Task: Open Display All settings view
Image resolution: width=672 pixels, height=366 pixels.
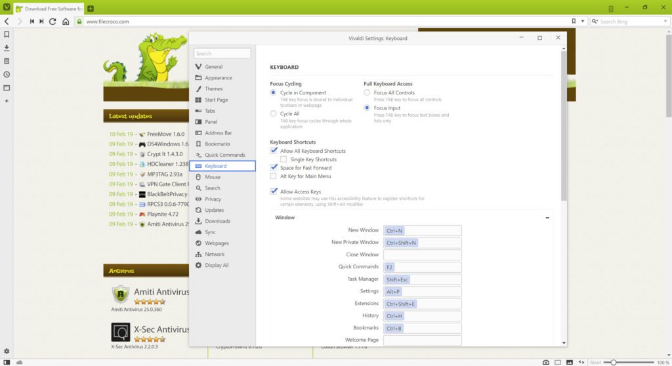Action: [222, 265]
